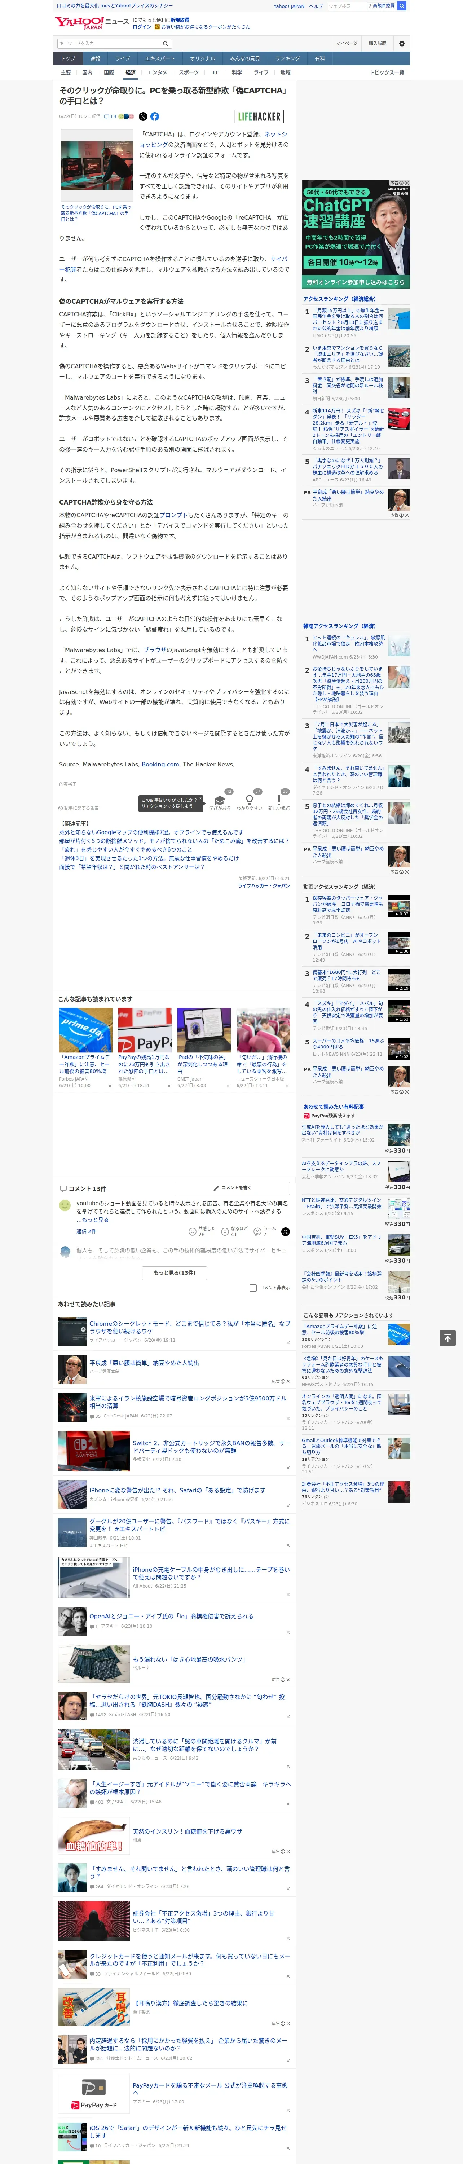Share the article on Facebook icon
463x2164 pixels.
point(155,117)
